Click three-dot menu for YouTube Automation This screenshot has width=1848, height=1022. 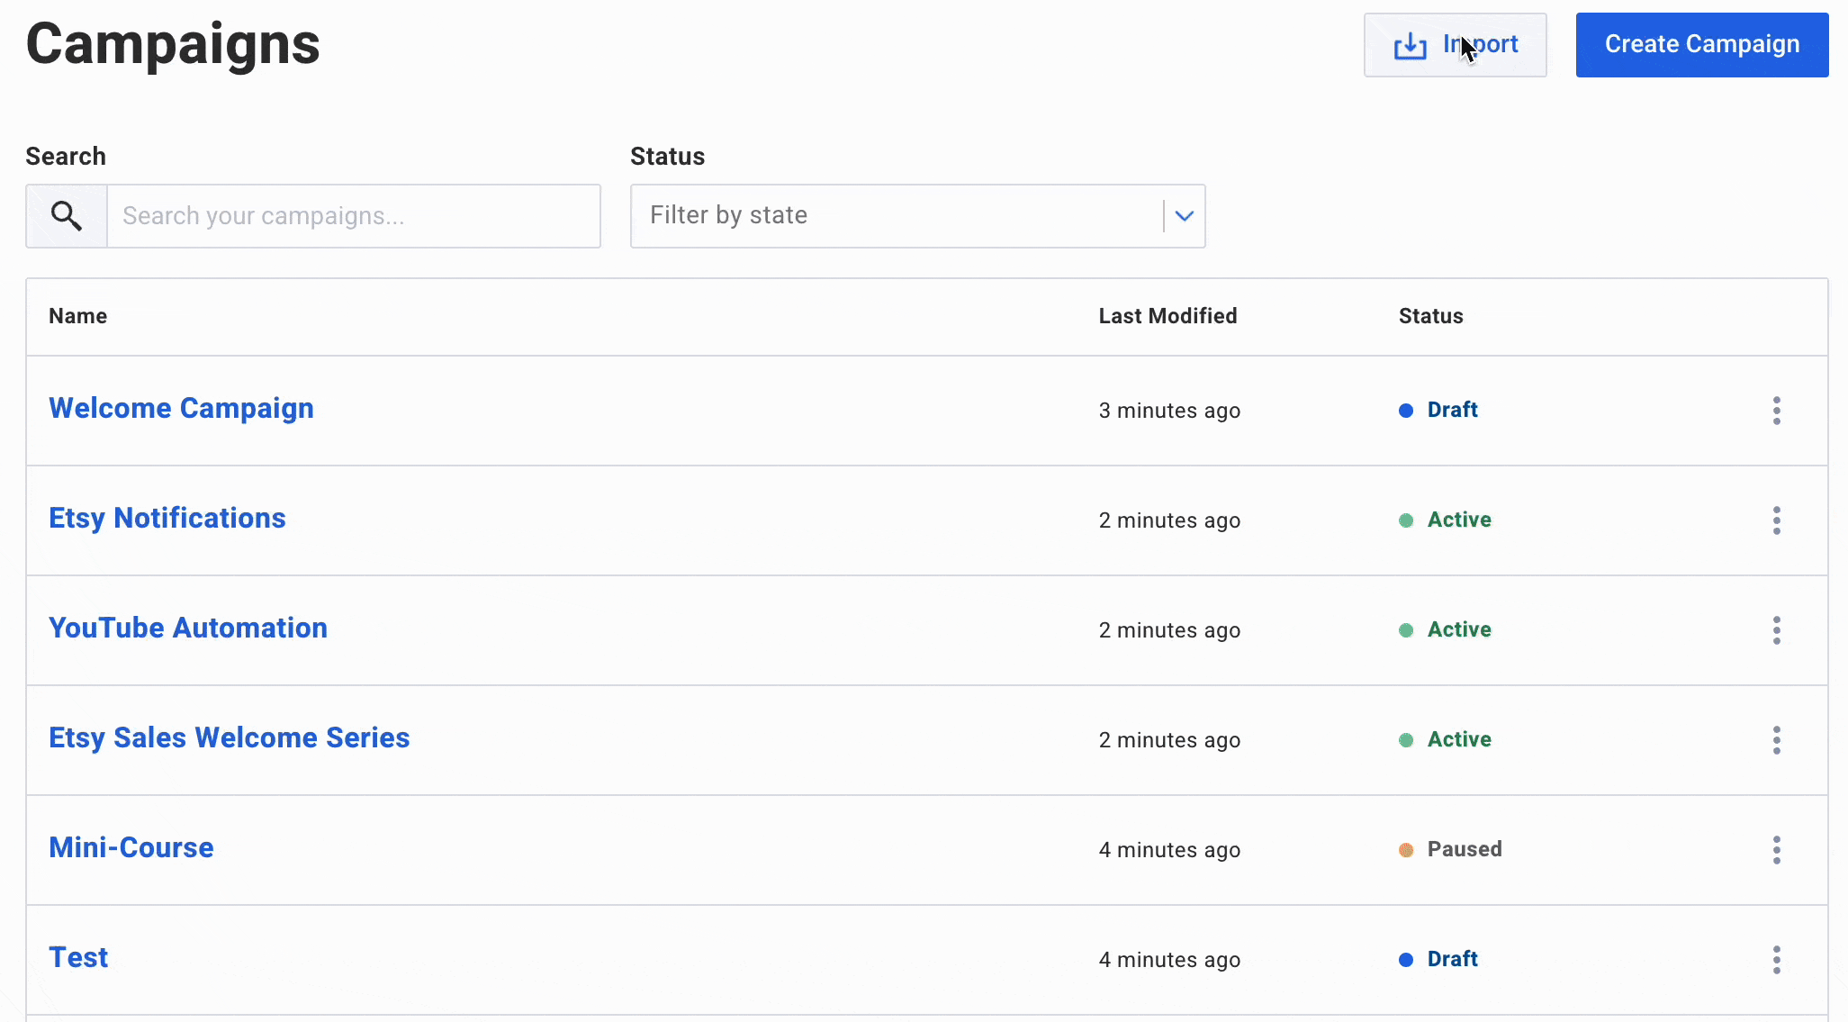pos(1776,629)
